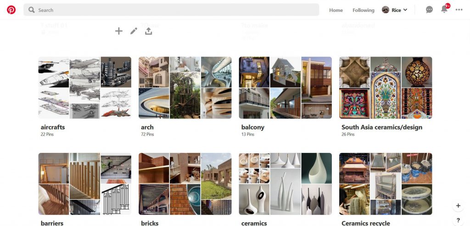Open the Following feed
The image size is (470, 226).
364,10
